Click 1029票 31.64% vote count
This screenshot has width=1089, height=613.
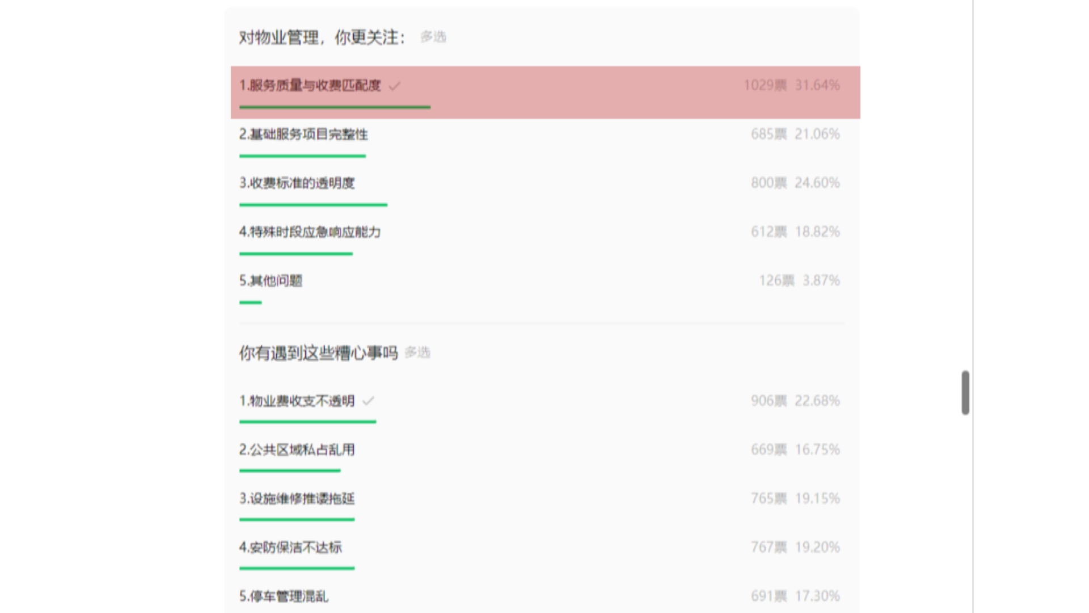(792, 85)
